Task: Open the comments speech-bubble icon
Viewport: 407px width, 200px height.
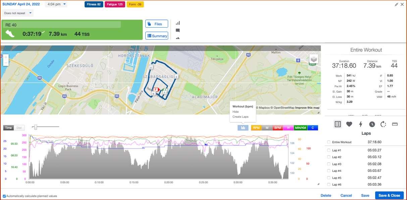Action: 178,30
